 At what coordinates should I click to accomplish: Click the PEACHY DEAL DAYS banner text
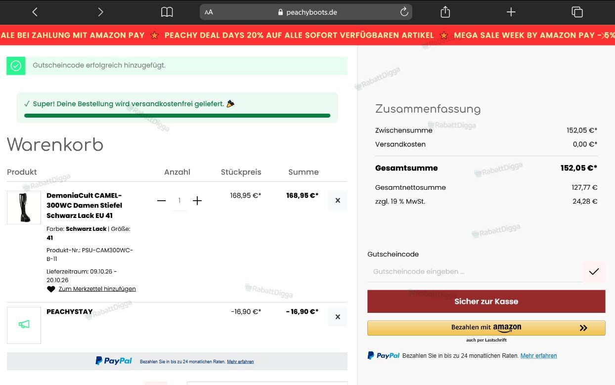click(x=299, y=35)
